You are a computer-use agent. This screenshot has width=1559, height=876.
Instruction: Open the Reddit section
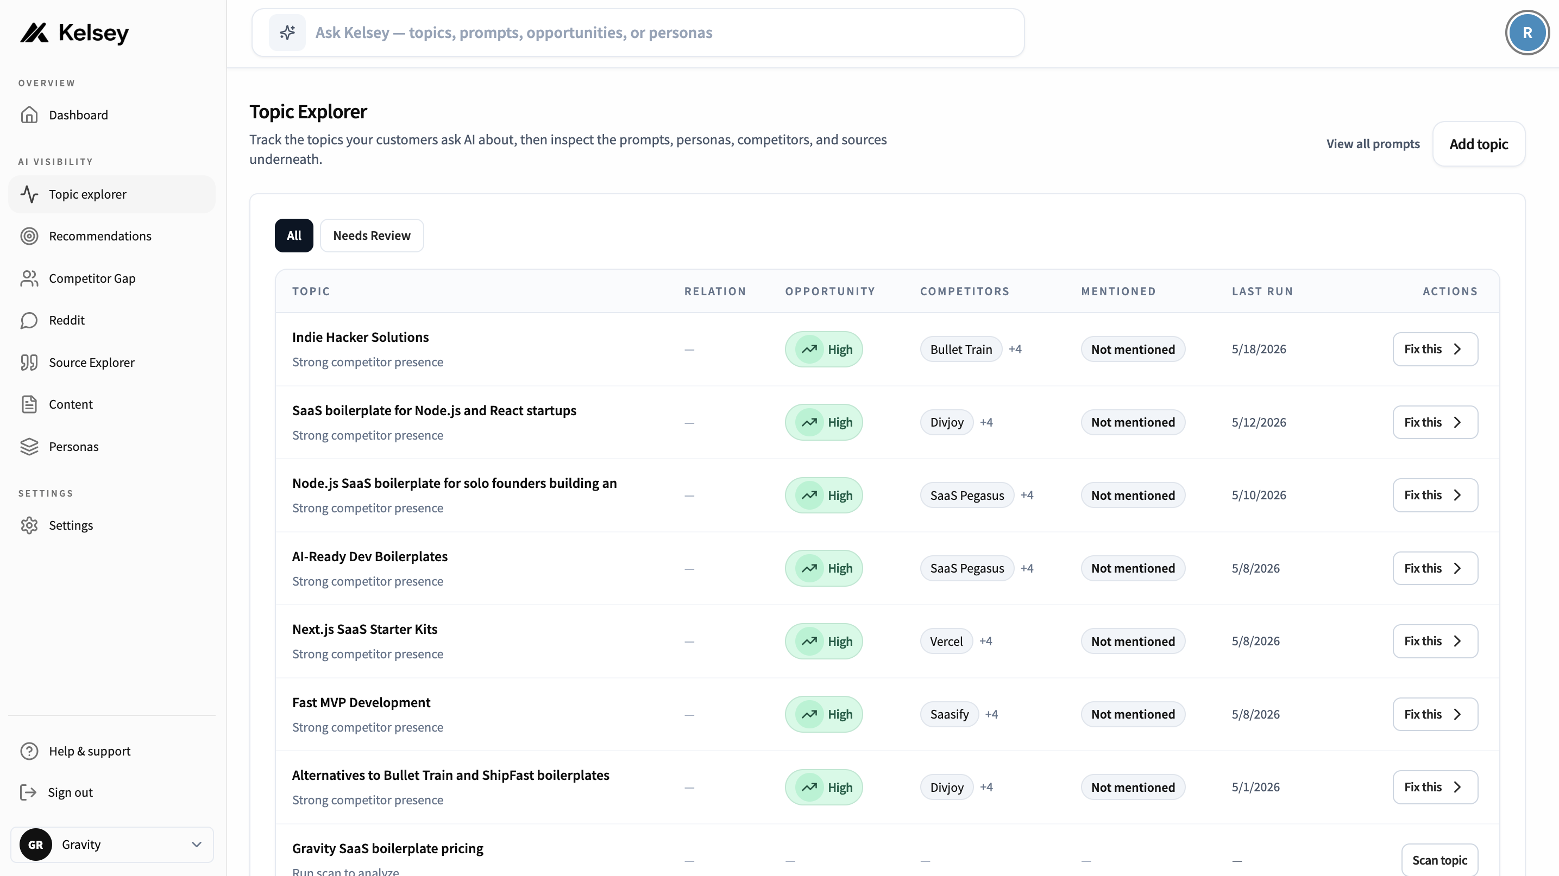pos(111,320)
